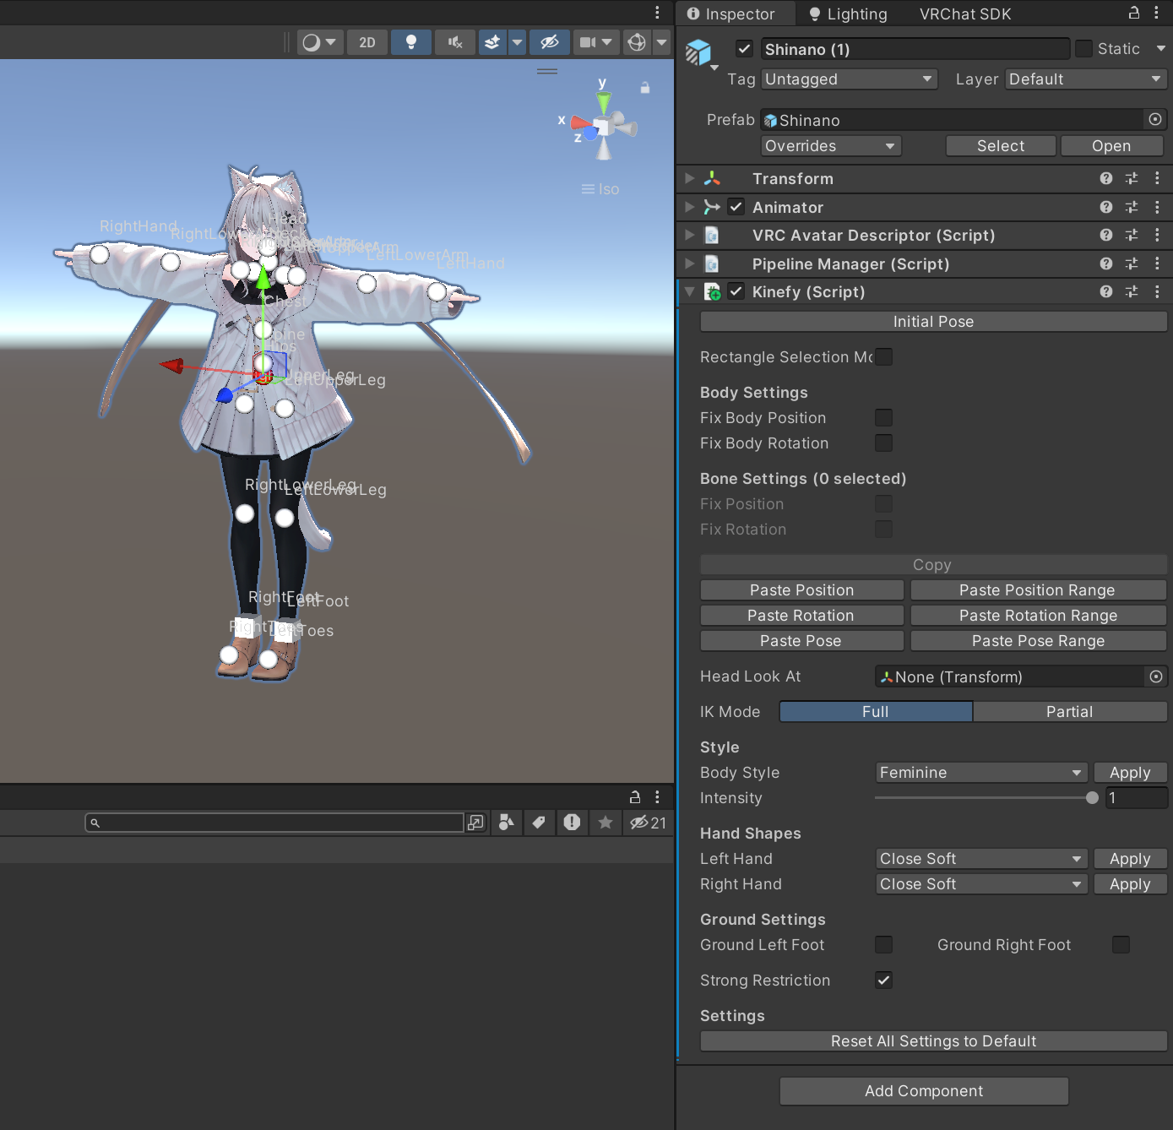
Task: Adjust the Intensity slider handle
Action: pos(1092,797)
